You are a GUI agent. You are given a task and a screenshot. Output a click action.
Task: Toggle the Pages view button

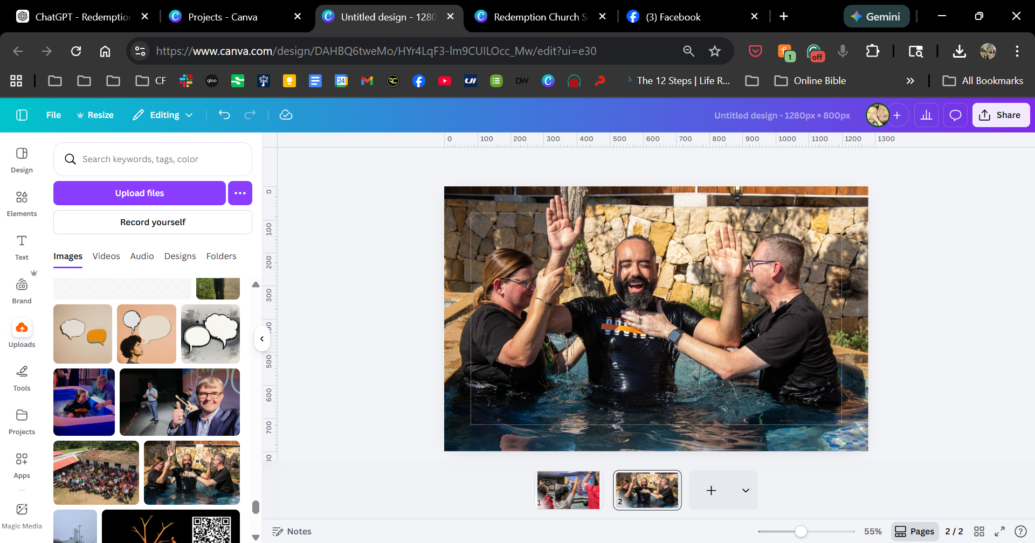[915, 531]
